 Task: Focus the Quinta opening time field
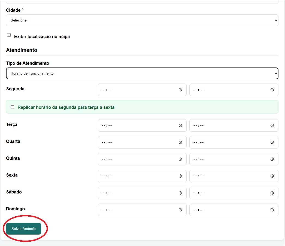(x=142, y=159)
